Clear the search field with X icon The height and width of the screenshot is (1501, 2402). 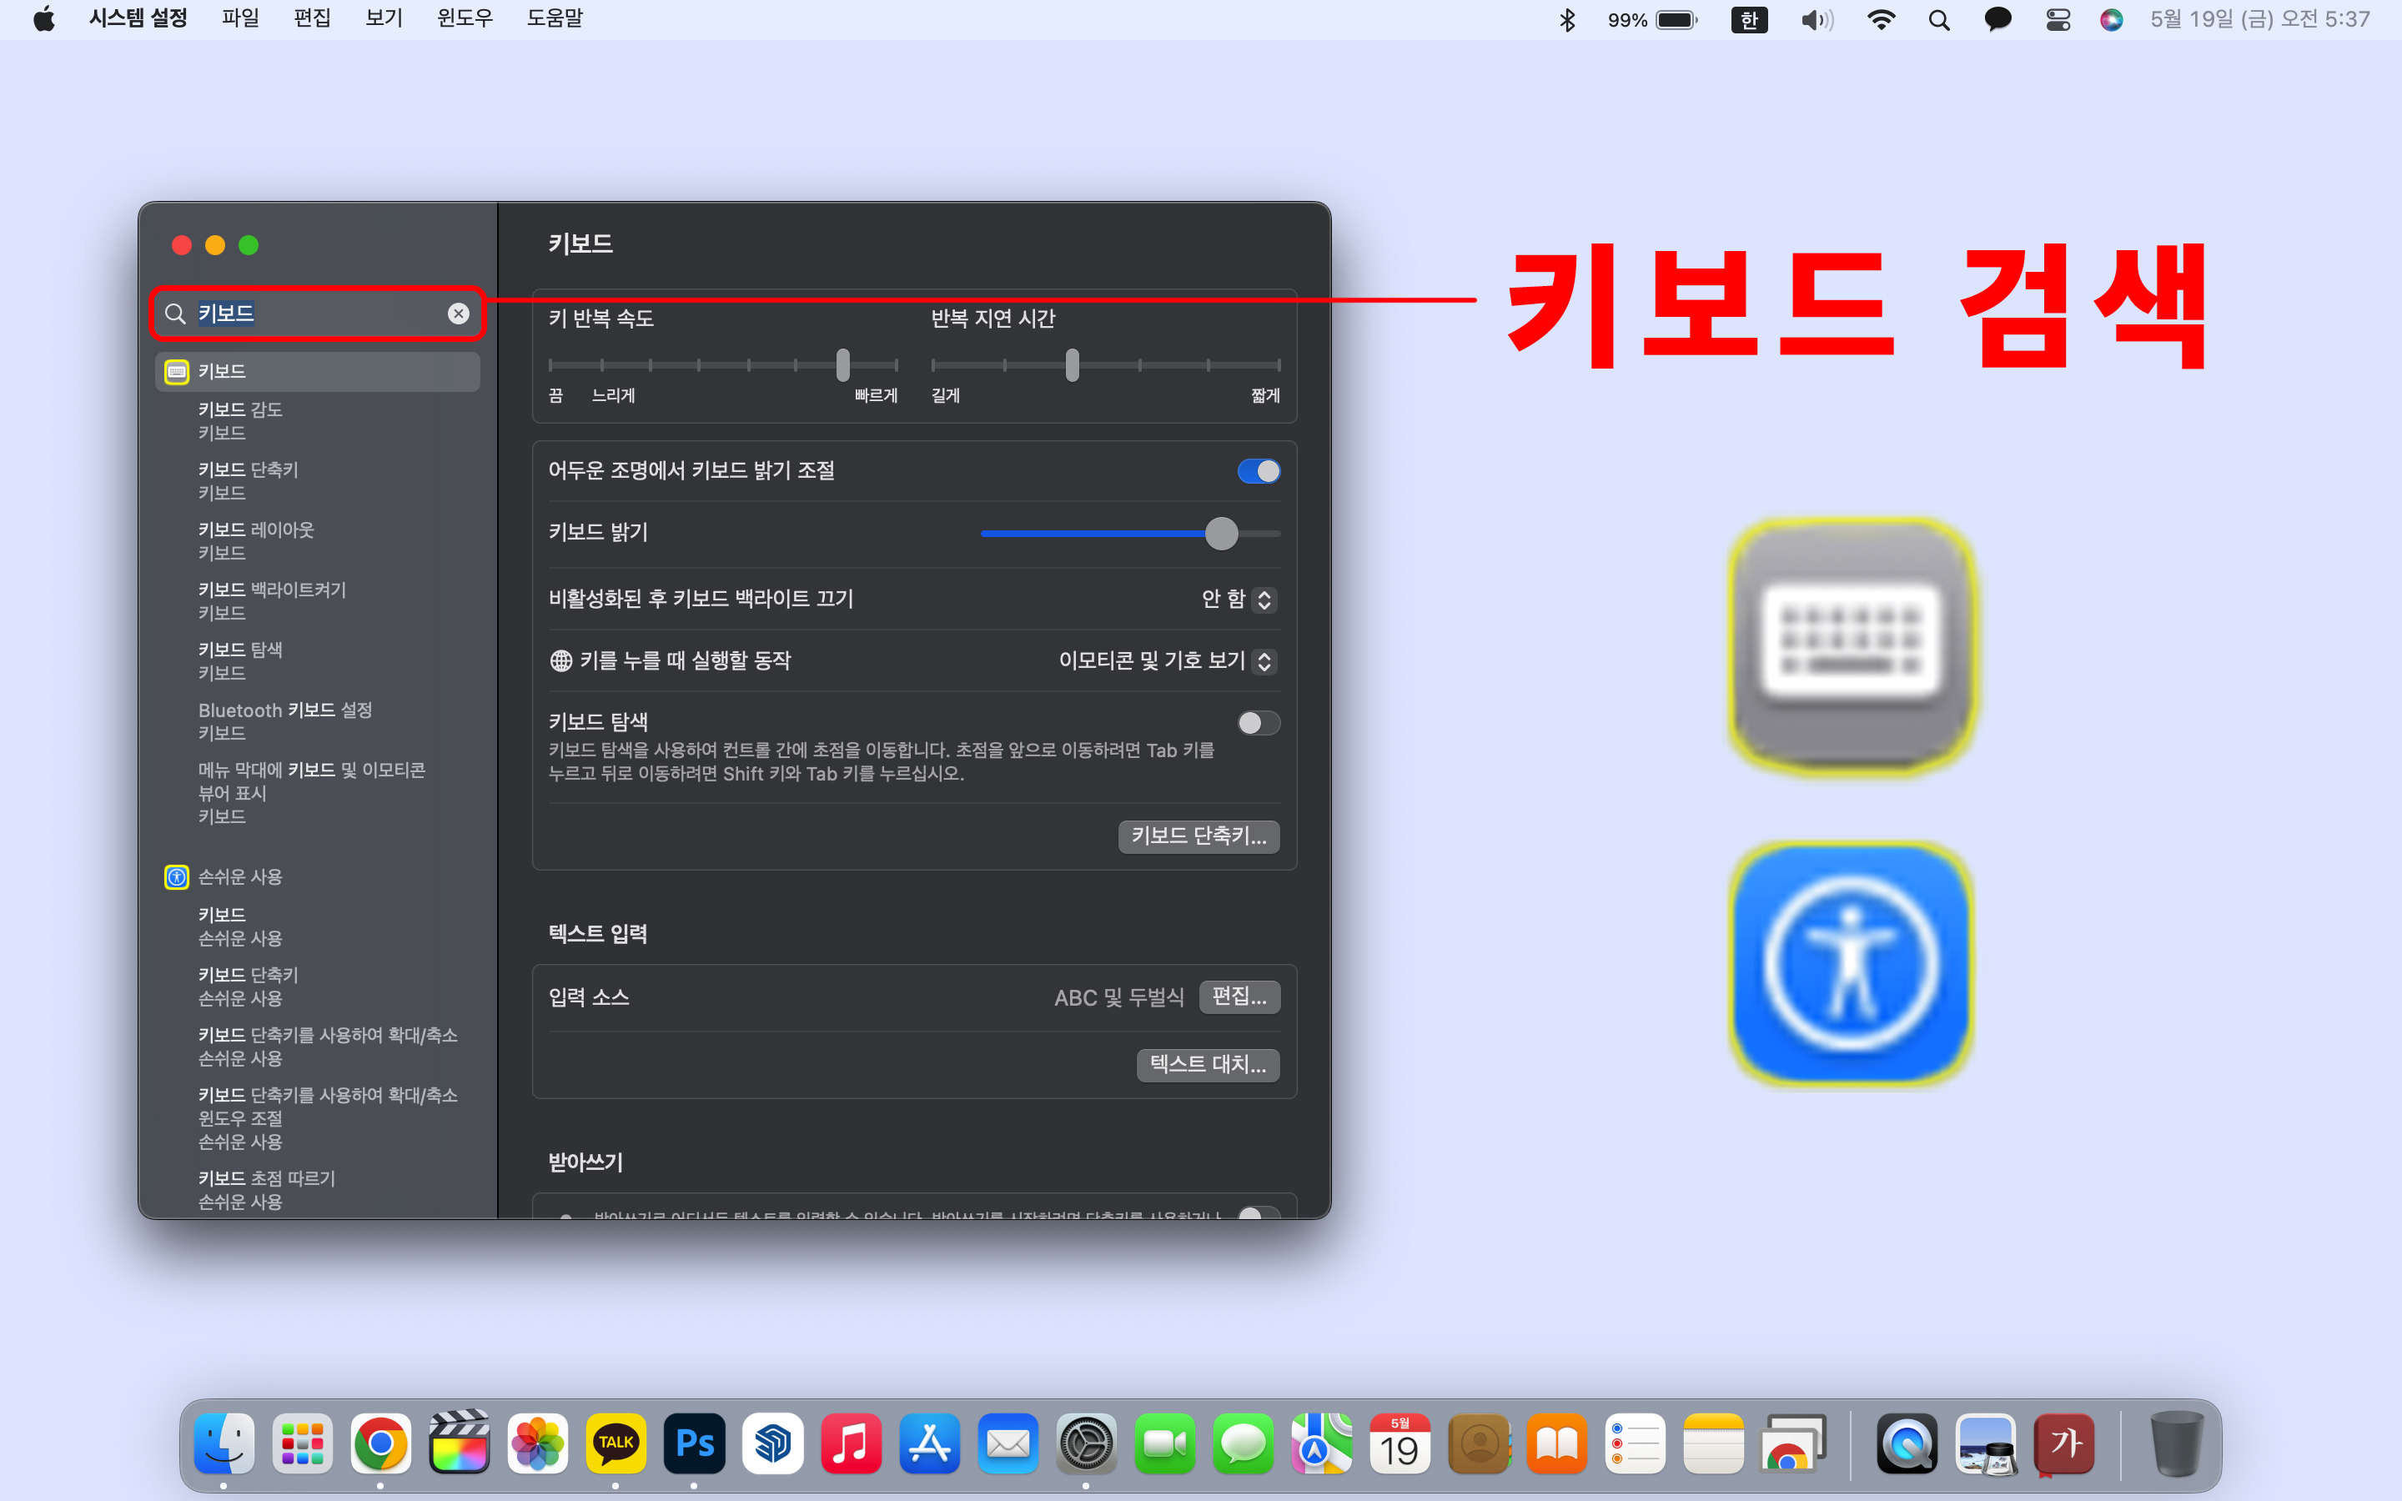click(x=458, y=314)
